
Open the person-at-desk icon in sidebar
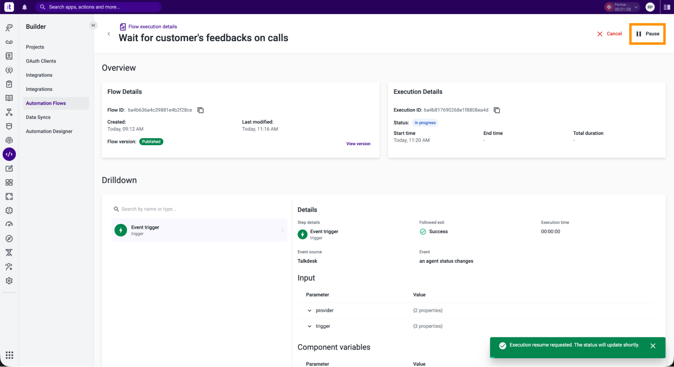(x=9, y=253)
